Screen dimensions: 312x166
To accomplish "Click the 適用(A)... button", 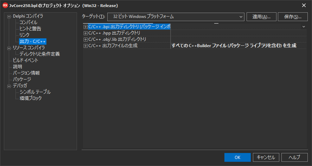I will pos(261,17).
